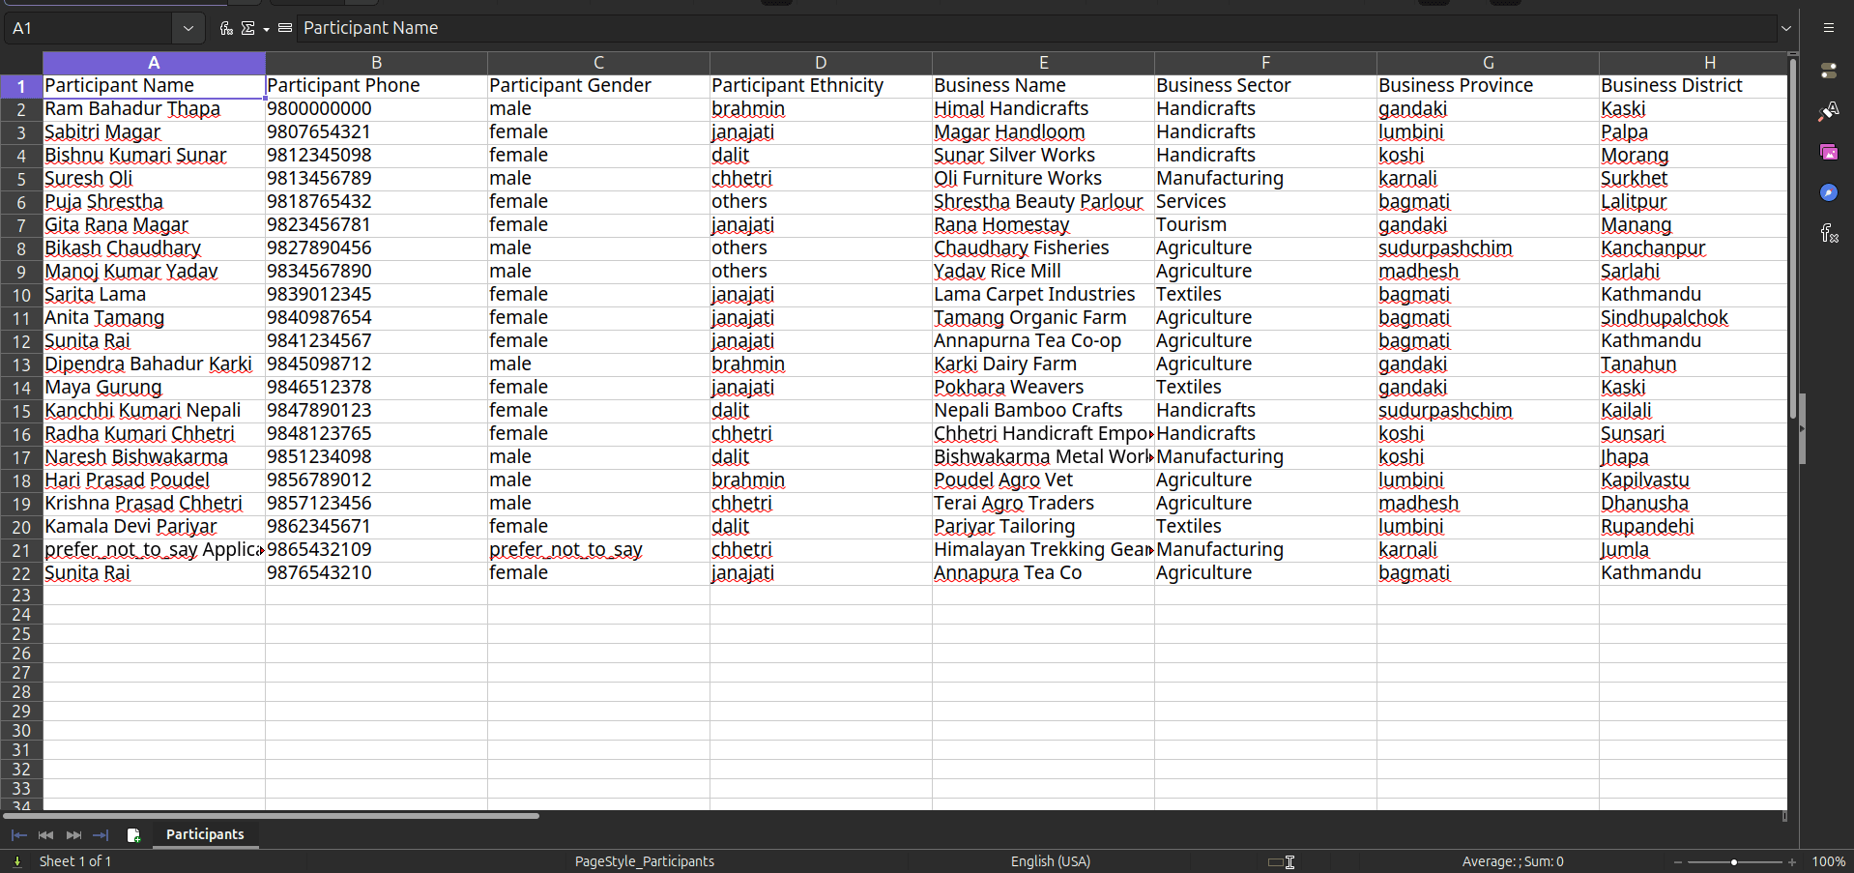Go to the first sheet arrow

18,834
